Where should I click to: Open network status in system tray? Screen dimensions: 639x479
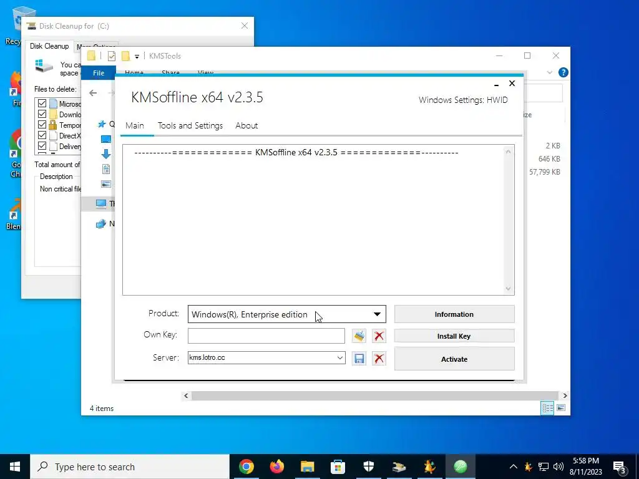point(544,467)
